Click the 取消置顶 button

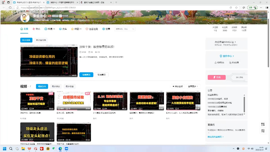[x=102, y=75]
